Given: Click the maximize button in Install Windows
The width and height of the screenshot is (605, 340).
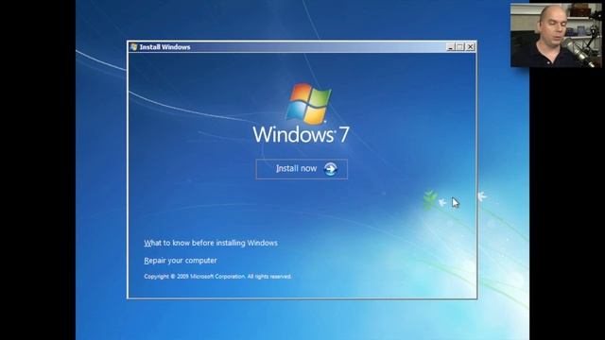Looking at the screenshot, I should pos(460,47).
